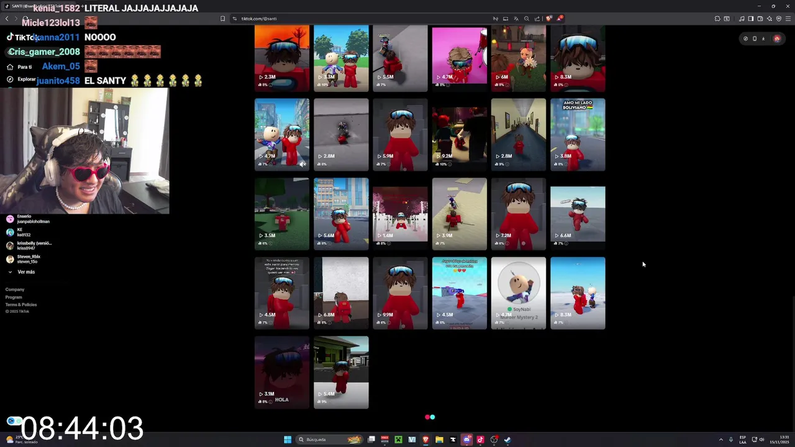
Task: Click the download arrow in floating toolbar
Action: pos(763,38)
